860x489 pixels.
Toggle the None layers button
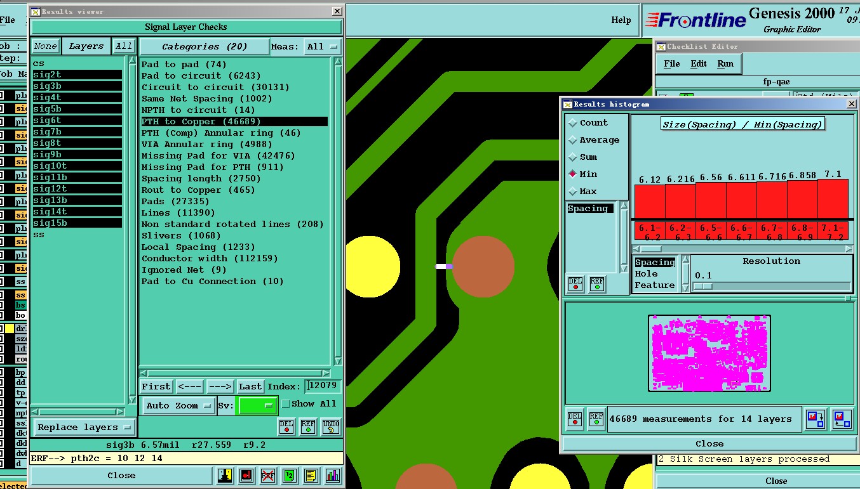click(x=45, y=46)
